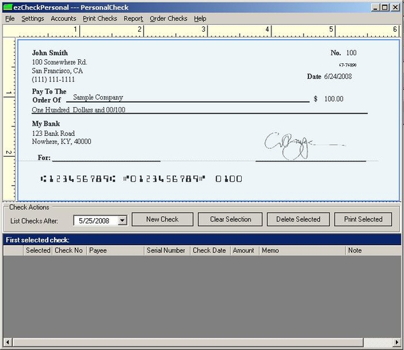Click the Amount column header
This screenshot has width=404, height=350.
[x=244, y=250]
